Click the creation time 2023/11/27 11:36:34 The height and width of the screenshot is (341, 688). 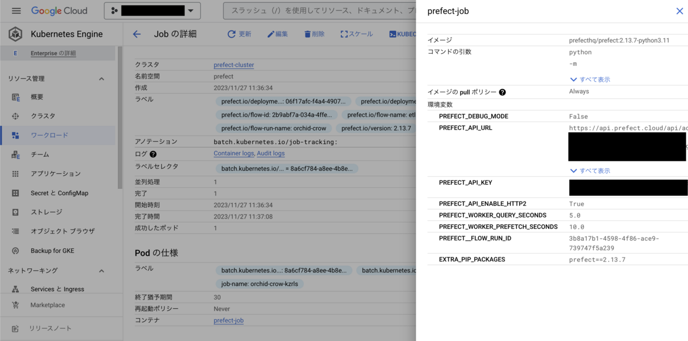(243, 88)
